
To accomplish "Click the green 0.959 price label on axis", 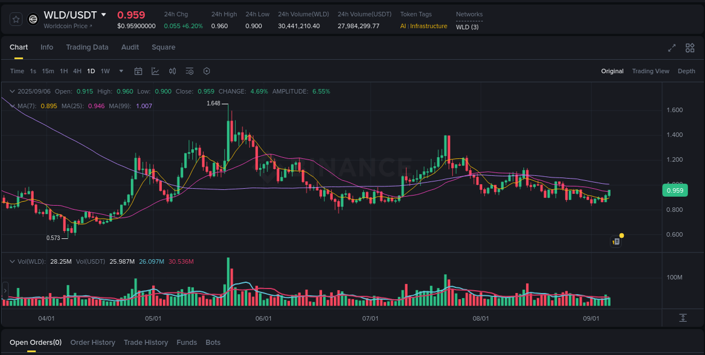I will [675, 190].
